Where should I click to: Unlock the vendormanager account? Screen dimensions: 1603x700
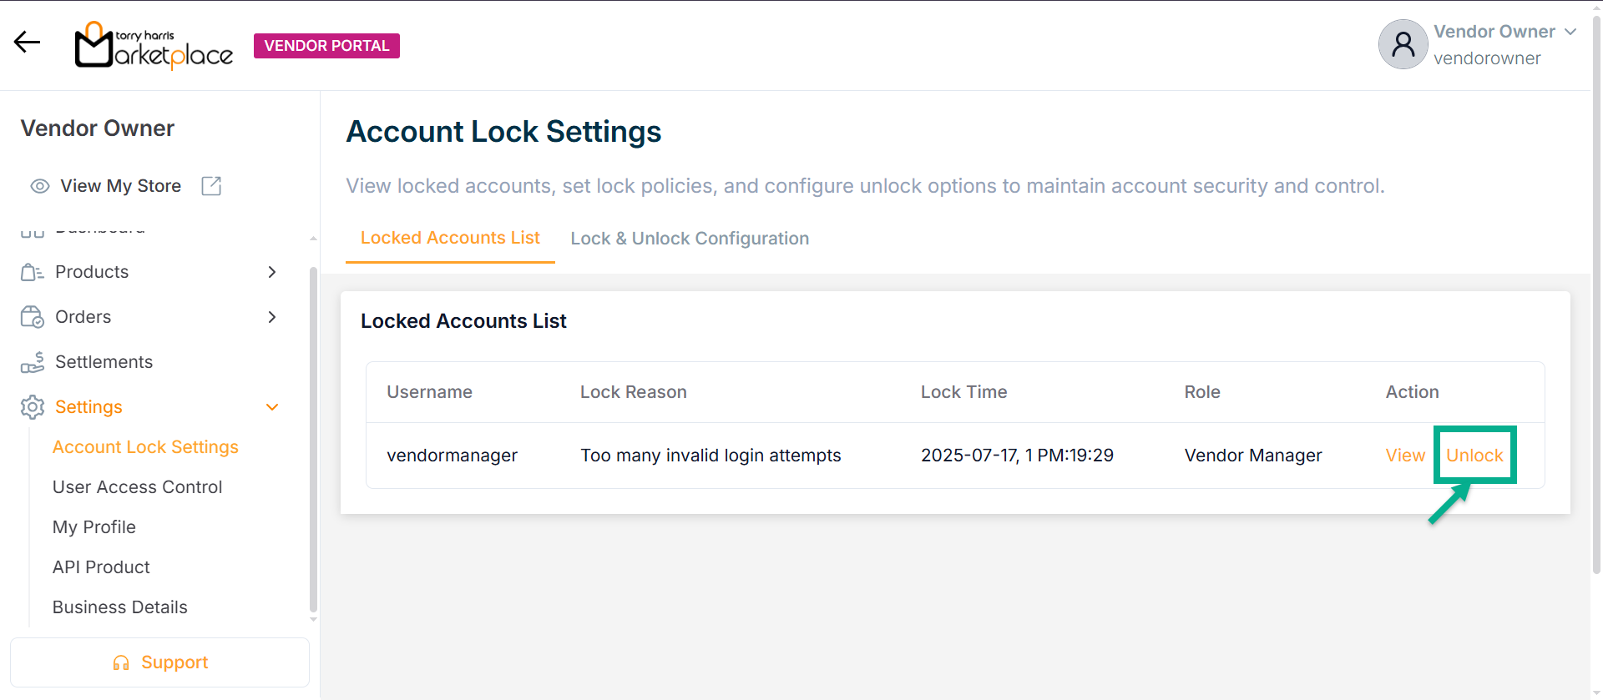tap(1474, 456)
